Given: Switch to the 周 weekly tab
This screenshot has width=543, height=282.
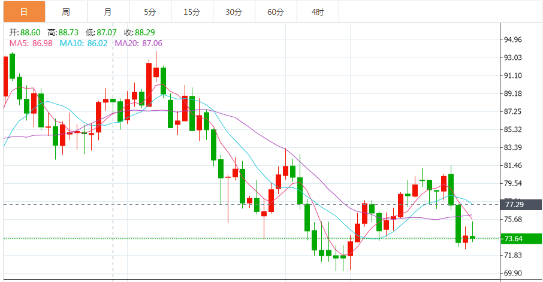Looking at the screenshot, I should tap(65, 12).
